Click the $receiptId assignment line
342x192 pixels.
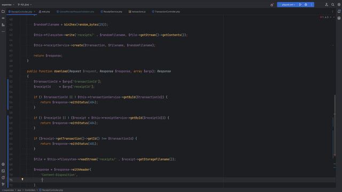tap(64, 86)
